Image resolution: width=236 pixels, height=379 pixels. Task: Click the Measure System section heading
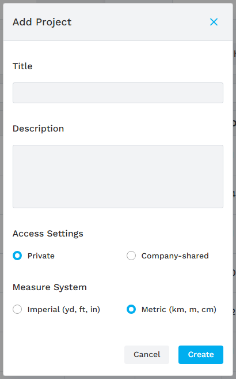pyautogui.click(x=50, y=287)
